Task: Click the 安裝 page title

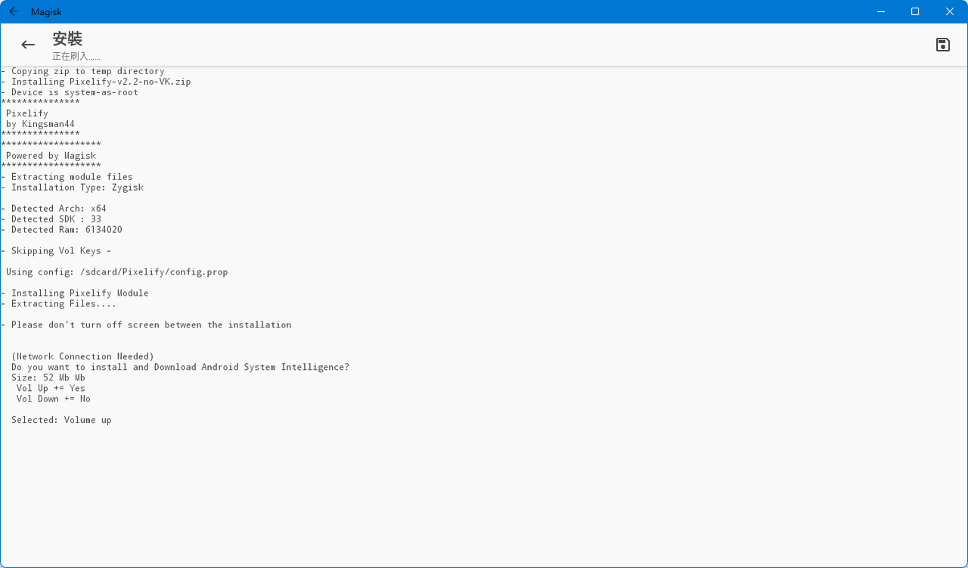Action: [x=67, y=39]
